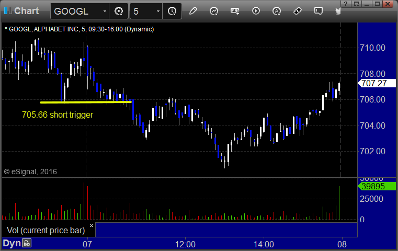The image size is (398, 251).
Task: Maximize the Chart window
Action: [378, 4]
